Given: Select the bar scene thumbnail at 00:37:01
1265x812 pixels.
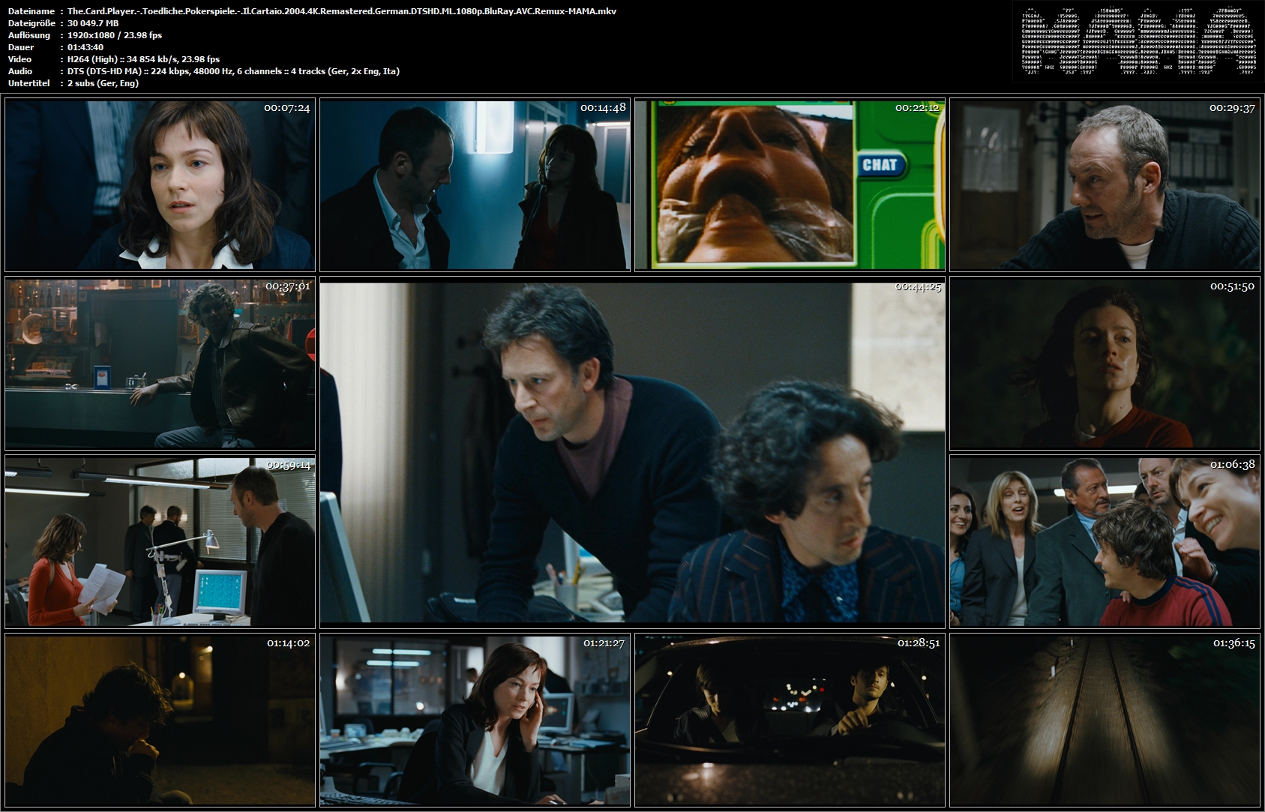Looking at the screenshot, I should 160,364.
